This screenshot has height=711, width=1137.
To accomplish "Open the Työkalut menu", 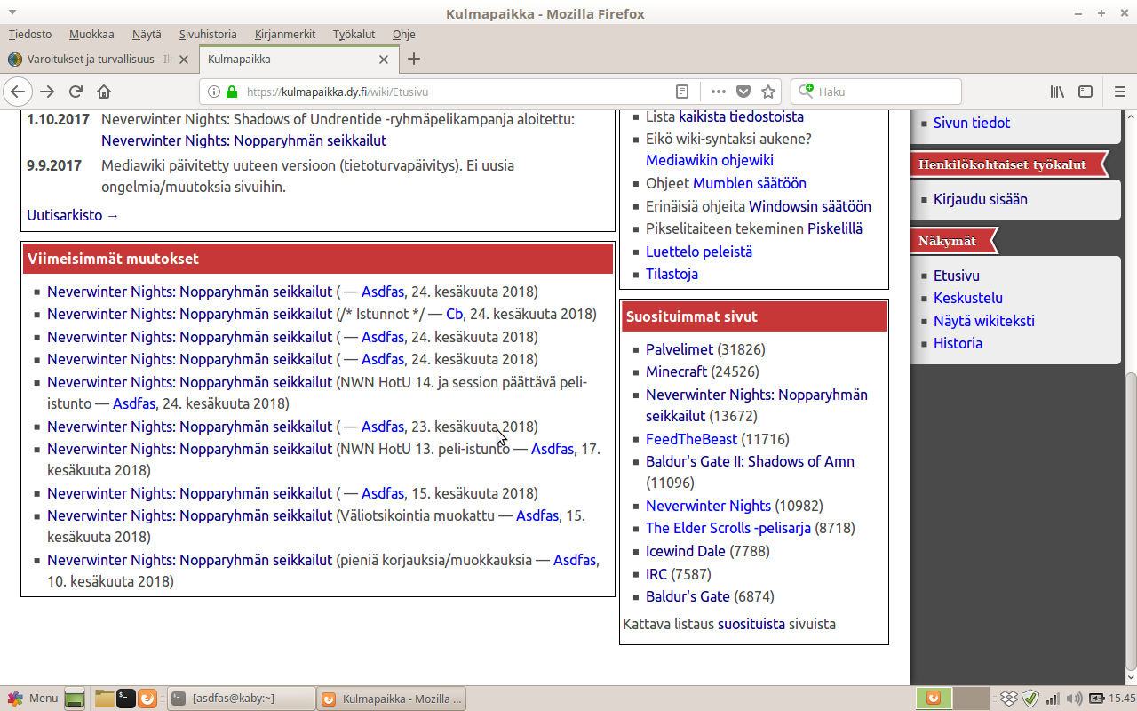I will (354, 35).
